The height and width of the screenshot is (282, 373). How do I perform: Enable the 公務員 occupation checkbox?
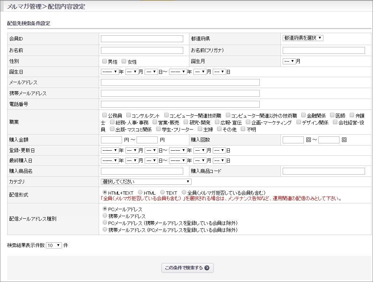coord(104,115)
